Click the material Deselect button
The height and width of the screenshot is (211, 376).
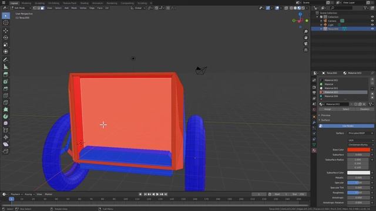(364, 110)
